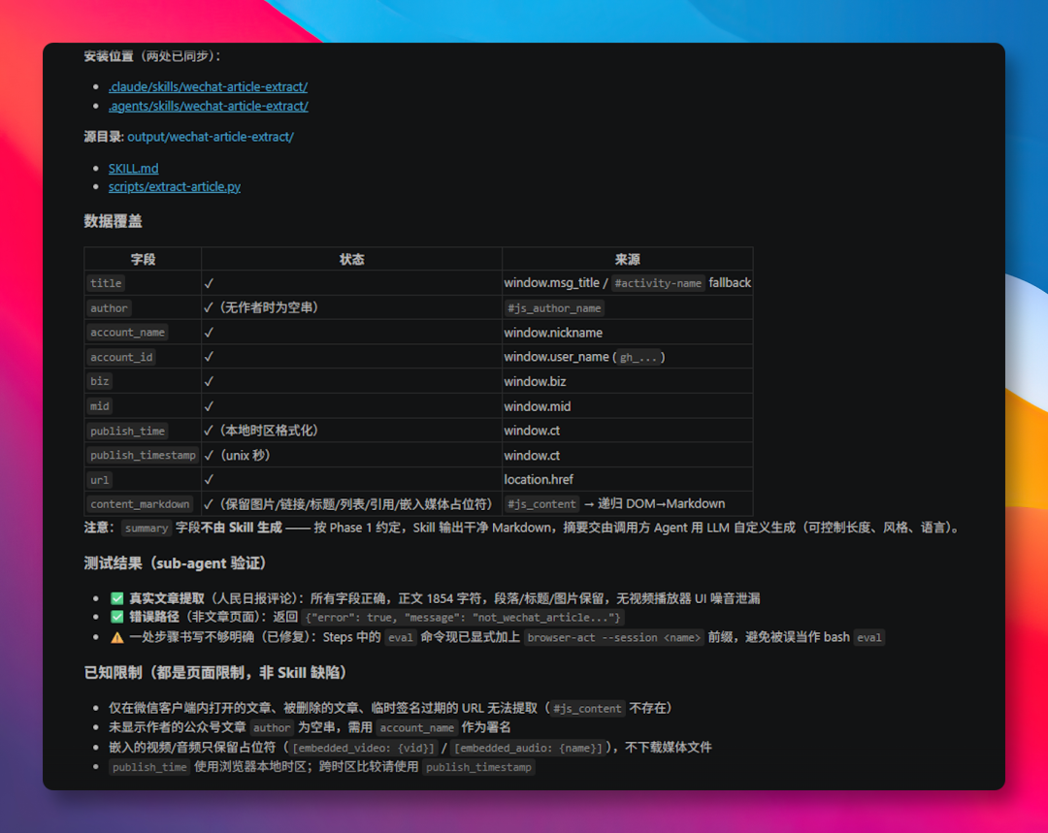The width and height of the screenshot is (1048, 833).
Task: Click the (本地时区格式化) status cell
Action: (x=351, y=431)
